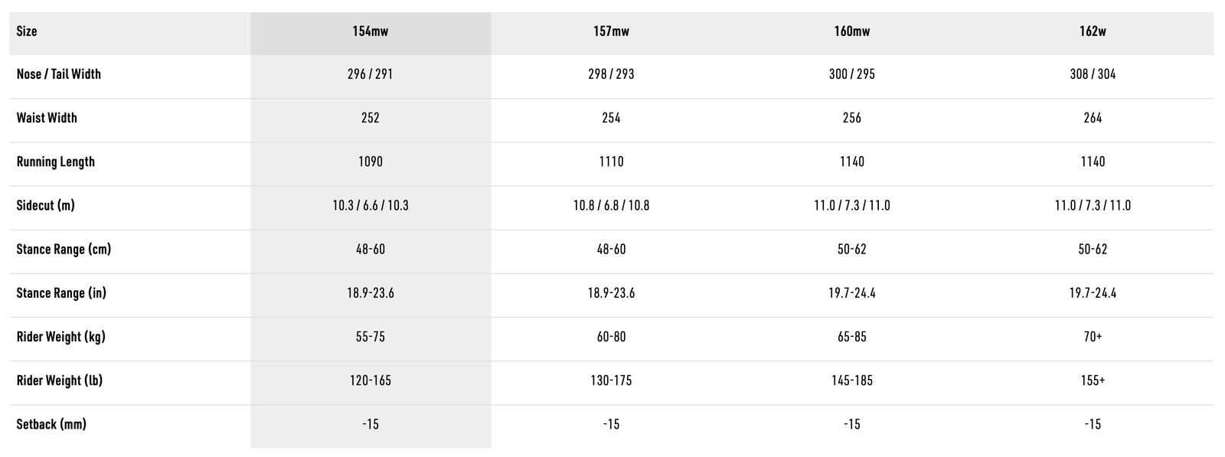Click the 308 / 304 nose/tail width cell
The image size is (1225, 457).
point(1093,74)
